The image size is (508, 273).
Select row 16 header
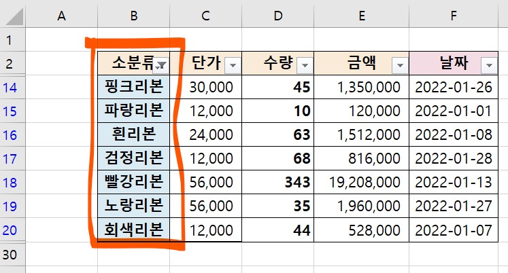click(x=13, y=134)
